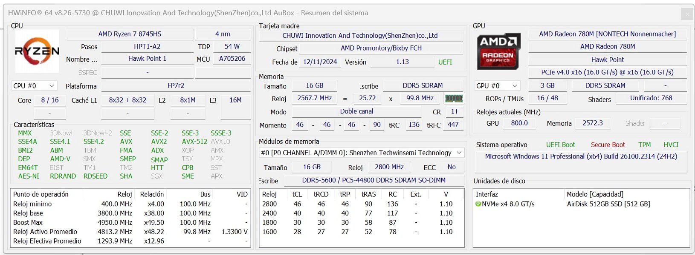The image size is (695, 255).
Task: Click the Windows 11 Professional build text
Action: tap(581, 156)
